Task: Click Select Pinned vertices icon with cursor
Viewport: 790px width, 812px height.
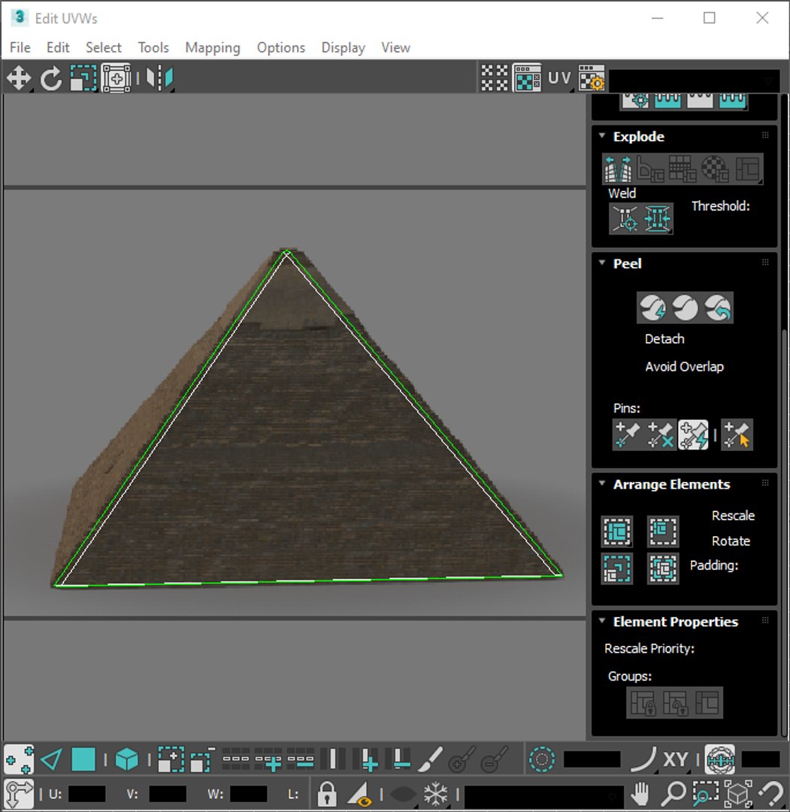Action: coord(737,435)
